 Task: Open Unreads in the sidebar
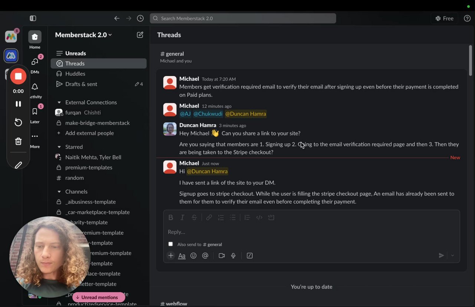pyautogui.click(x=99, y=53)
